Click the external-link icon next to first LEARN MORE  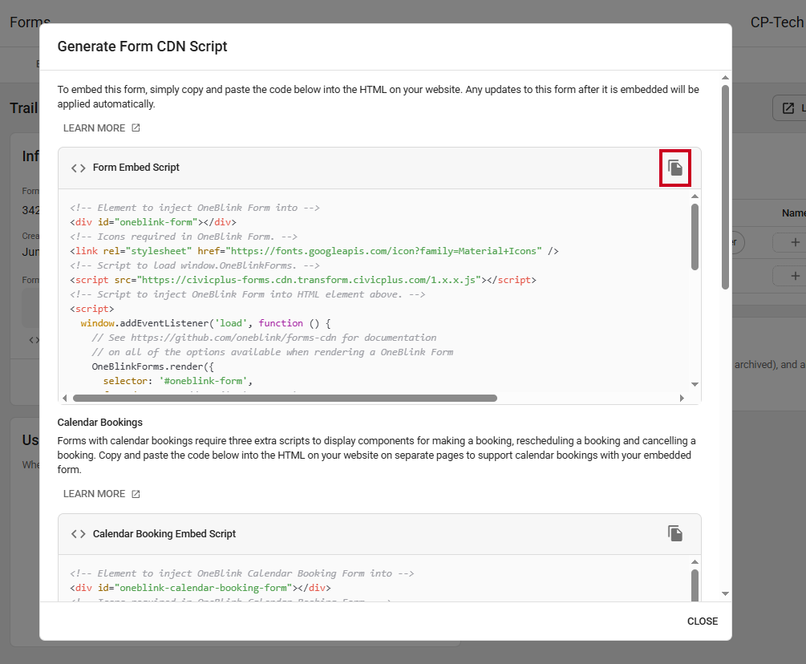point(136,128)
